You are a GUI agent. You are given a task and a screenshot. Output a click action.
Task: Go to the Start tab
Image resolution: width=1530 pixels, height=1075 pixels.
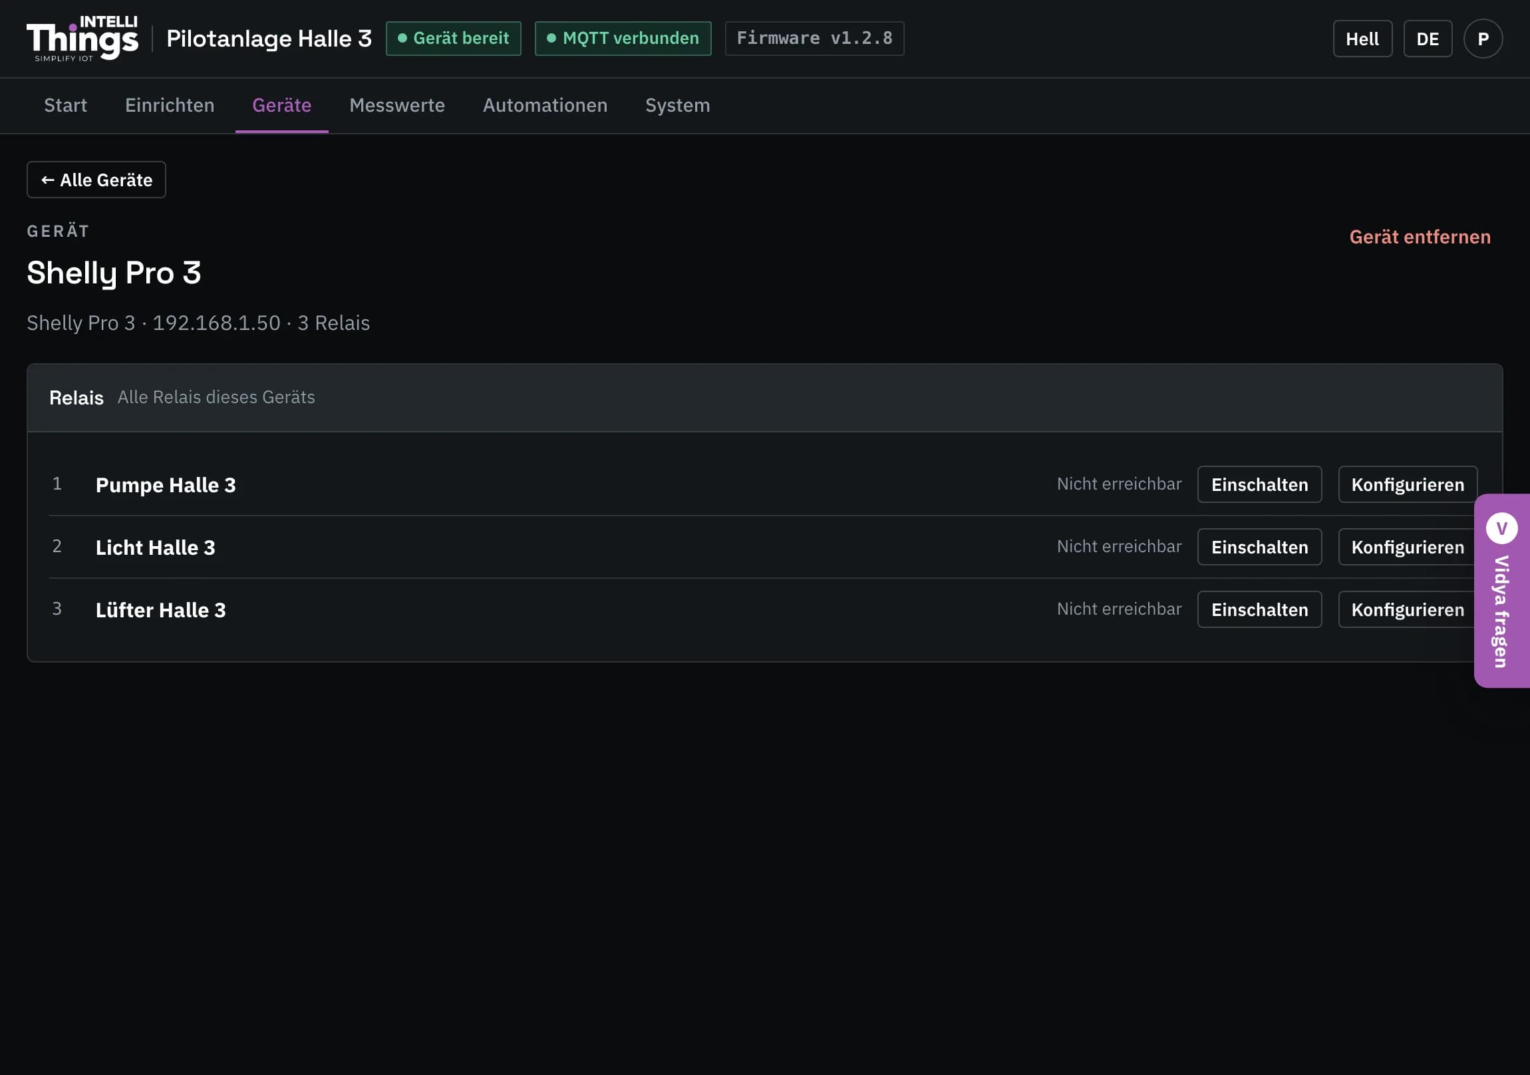65,105
